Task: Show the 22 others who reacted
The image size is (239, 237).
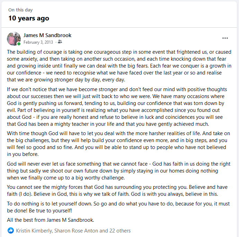Action: [x=120, y=230]
